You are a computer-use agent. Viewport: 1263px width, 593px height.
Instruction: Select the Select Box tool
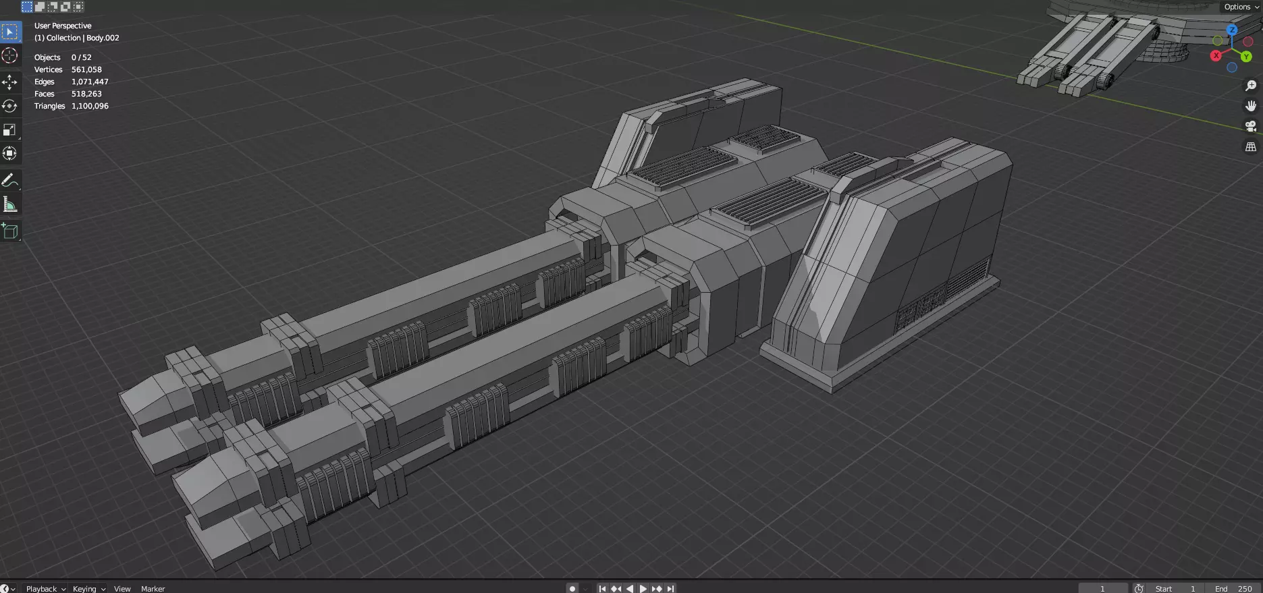(10, 32)
